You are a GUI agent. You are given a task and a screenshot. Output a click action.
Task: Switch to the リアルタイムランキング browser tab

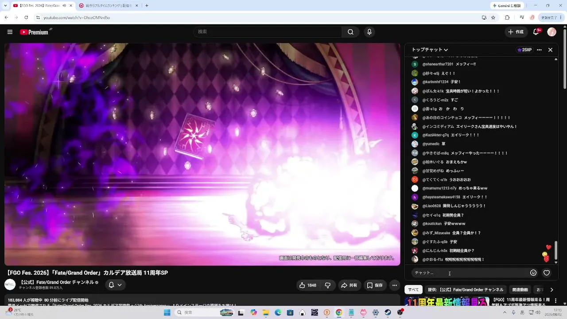coord(109,6)
